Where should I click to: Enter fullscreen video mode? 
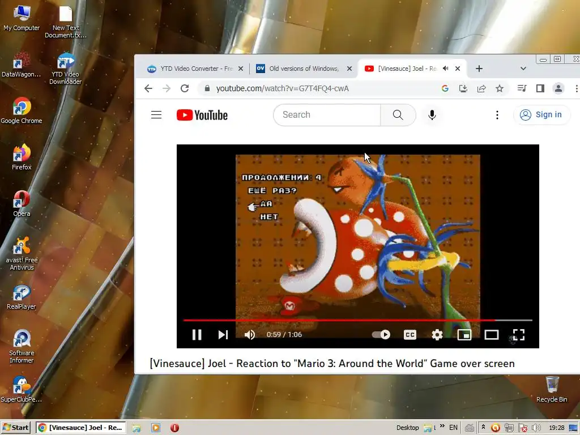click(519, 335)
